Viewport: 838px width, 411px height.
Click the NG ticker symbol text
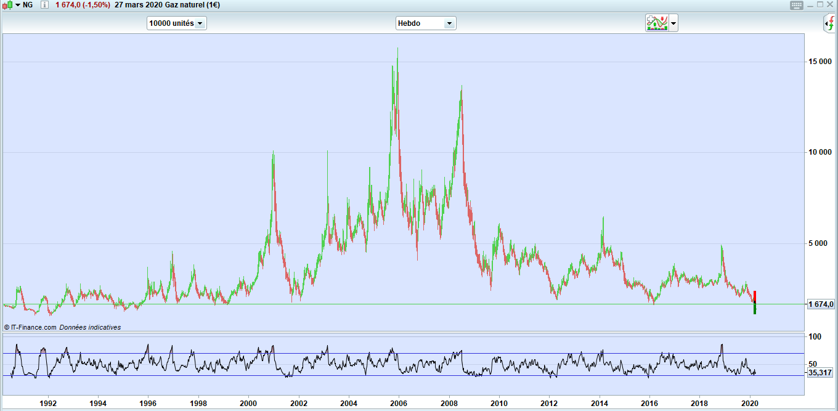28,5
